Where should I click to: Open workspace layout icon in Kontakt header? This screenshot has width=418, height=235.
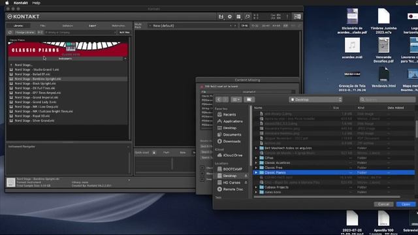[238, 16]
